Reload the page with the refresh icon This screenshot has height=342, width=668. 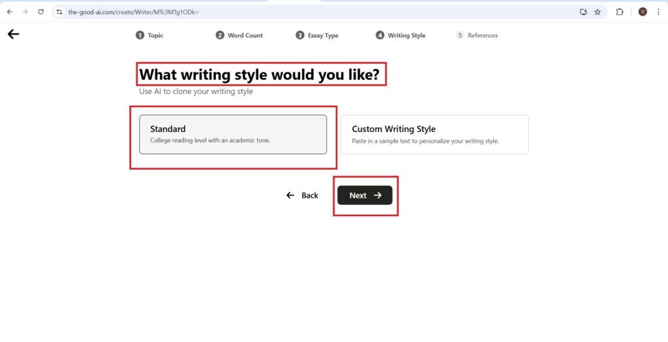click(x=41, y=12)
